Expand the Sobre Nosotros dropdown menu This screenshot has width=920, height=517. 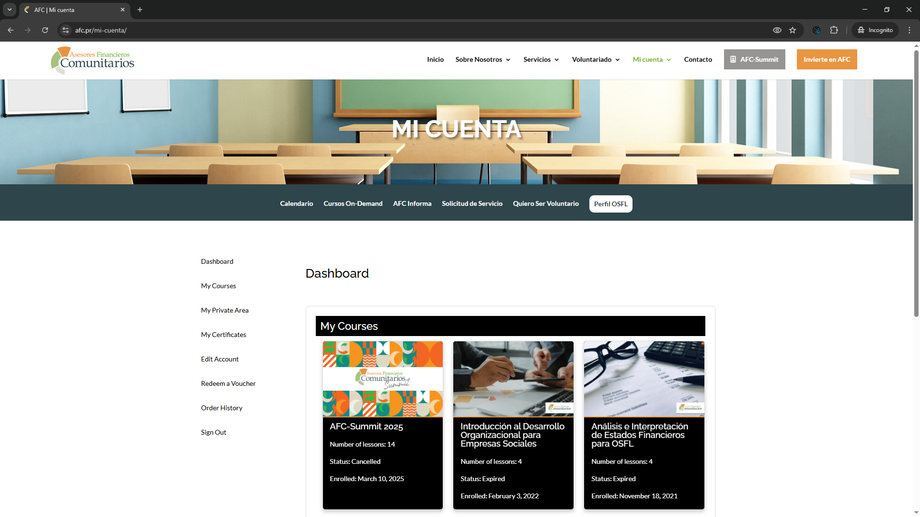point(483,59)
